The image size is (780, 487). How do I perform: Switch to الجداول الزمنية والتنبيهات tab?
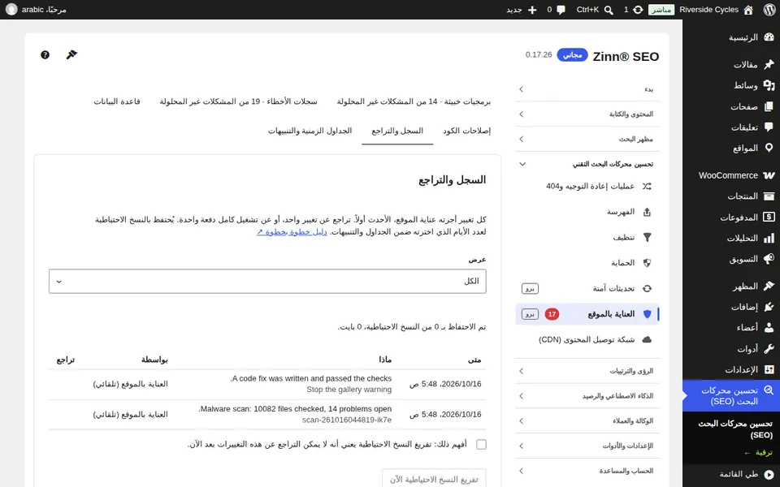[310, 131]
